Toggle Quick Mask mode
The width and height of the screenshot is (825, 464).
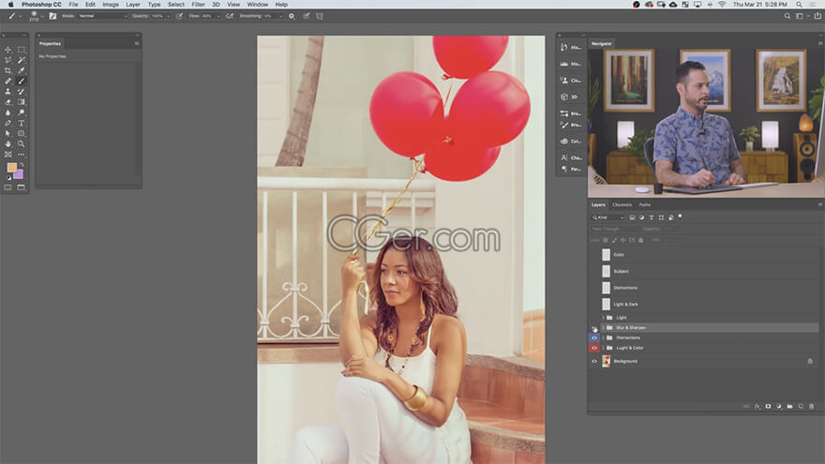click(x=7, y=187)
